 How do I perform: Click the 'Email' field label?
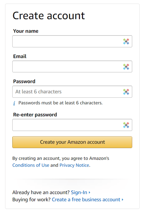click(20, 56)
